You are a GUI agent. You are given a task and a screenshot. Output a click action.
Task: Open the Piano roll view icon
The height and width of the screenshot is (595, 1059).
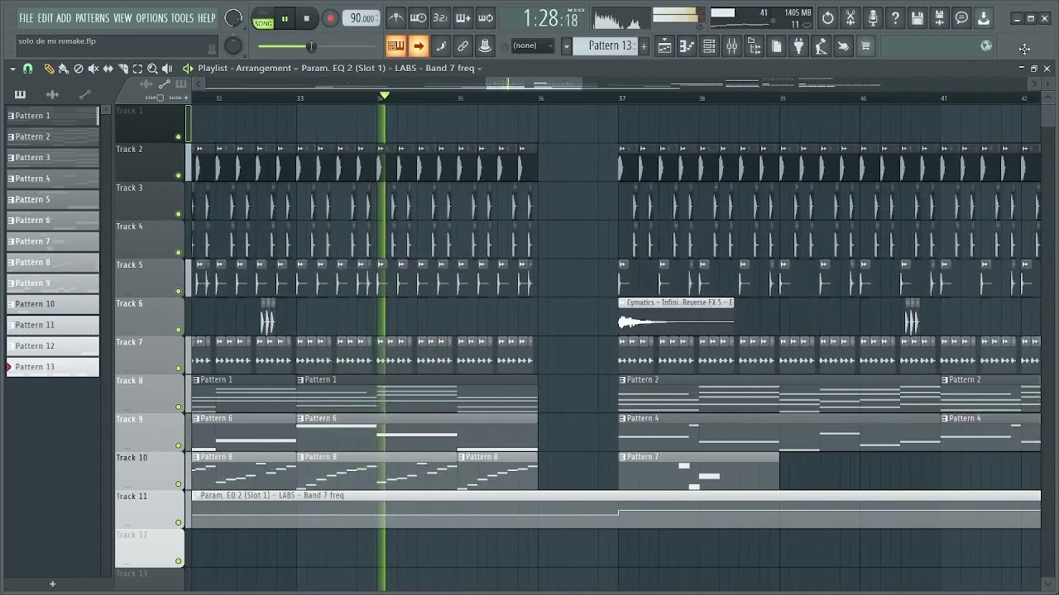tap(687, 46)
